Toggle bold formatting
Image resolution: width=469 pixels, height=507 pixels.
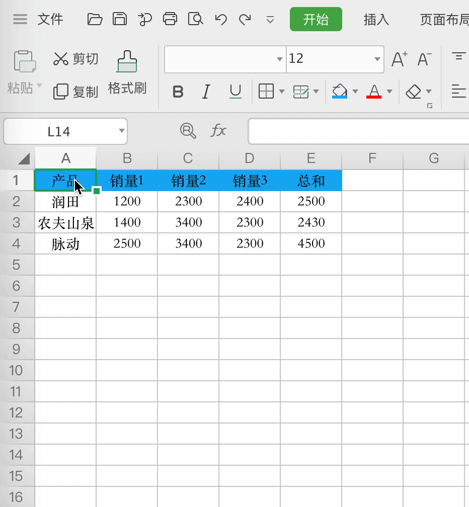coord(178,92)
